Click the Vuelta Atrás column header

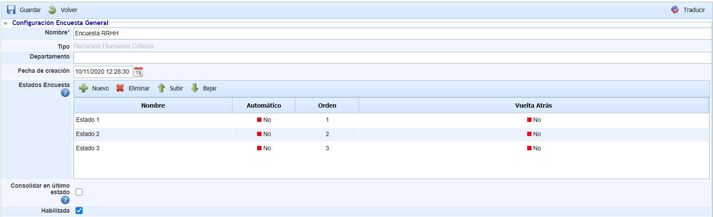[533, 105]
